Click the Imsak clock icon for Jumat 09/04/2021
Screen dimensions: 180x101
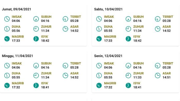(x=7, y=19)
